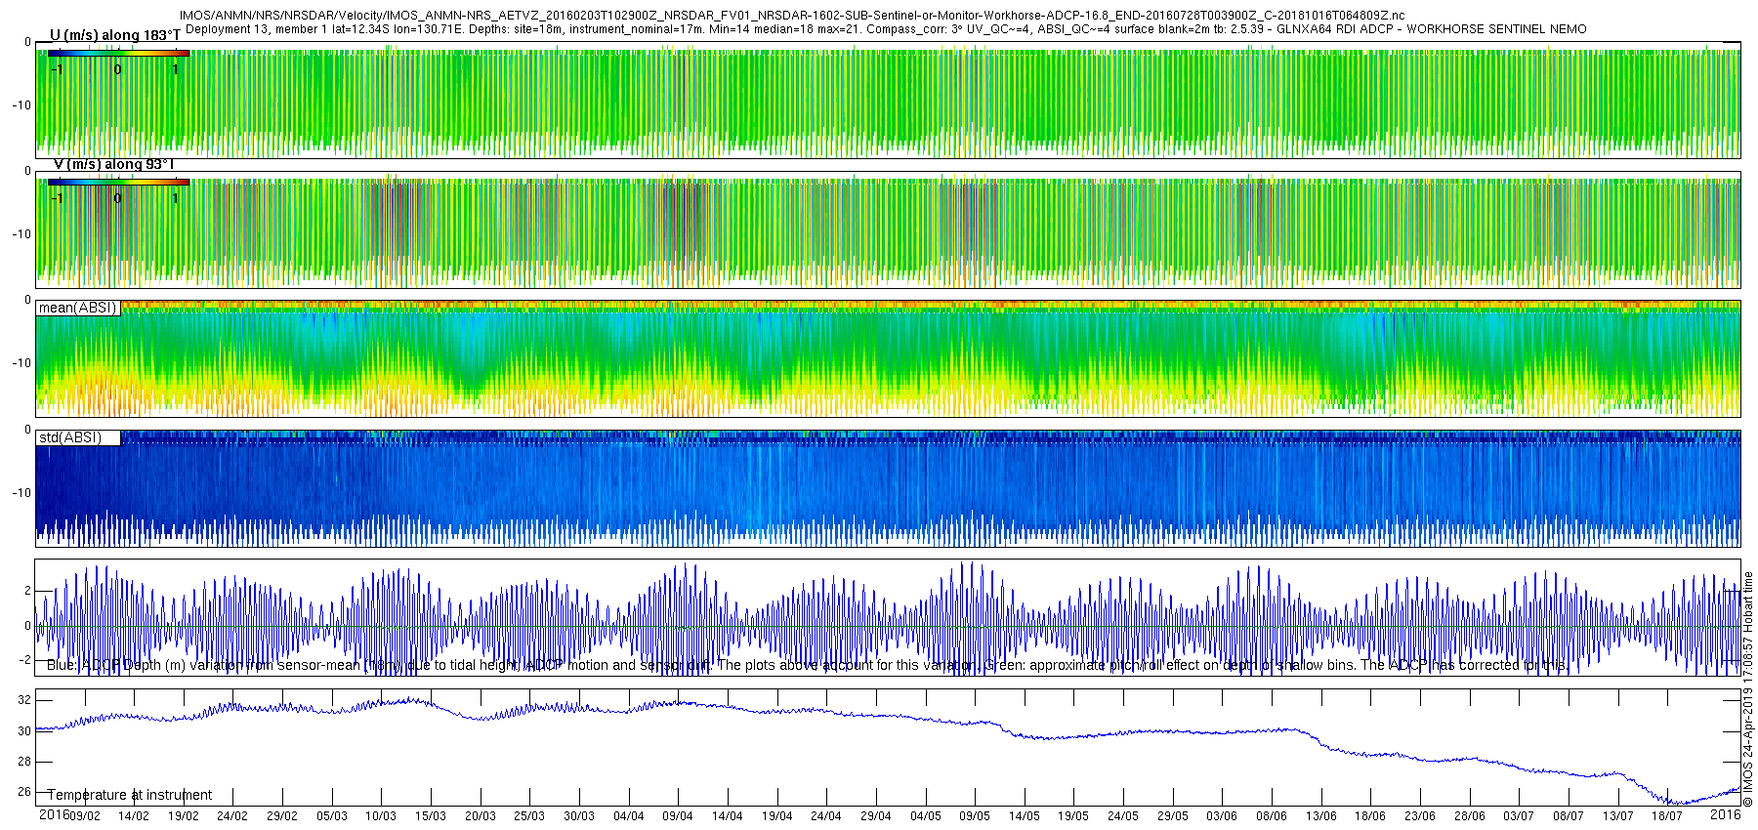Click the '04/04' date tick label
1758x830 pixels.
(629, 816)
